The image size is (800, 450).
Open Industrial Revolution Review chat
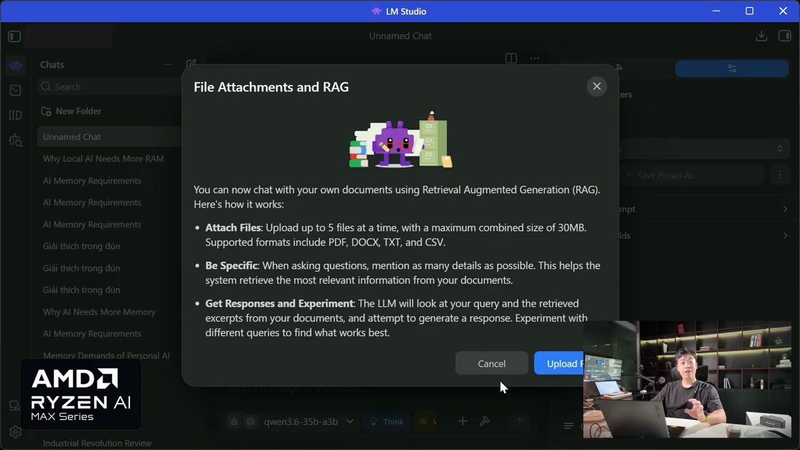[97, 443]
